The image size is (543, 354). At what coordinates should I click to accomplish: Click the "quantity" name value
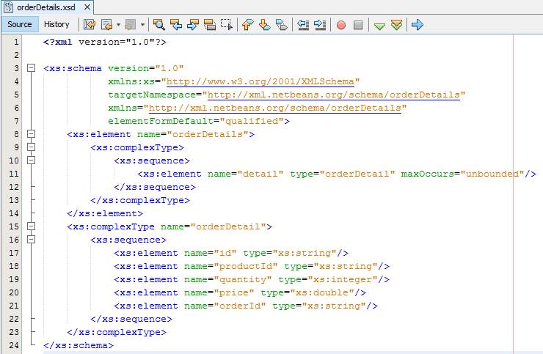[242, 279]
